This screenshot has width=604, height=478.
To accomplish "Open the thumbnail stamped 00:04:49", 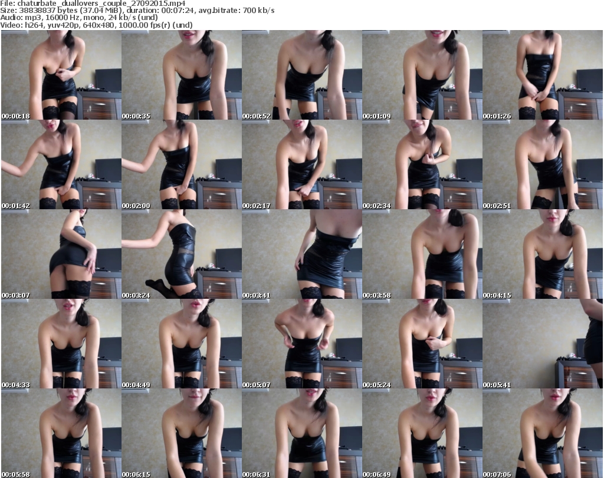I will click(182, 344).
